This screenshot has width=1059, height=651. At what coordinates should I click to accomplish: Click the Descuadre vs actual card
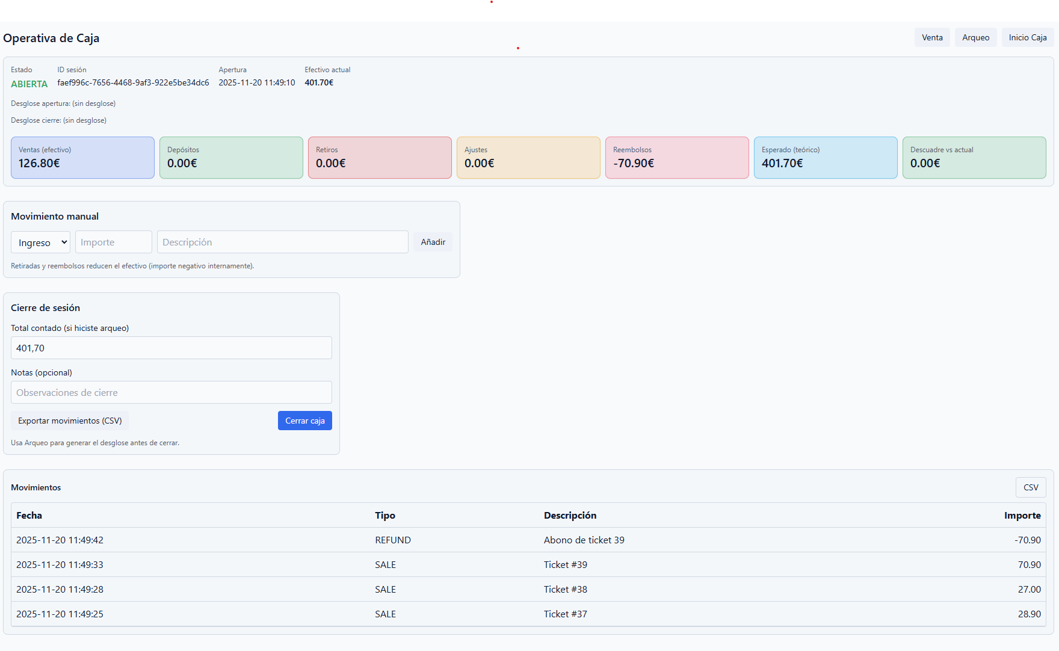(x=974, y=158)
